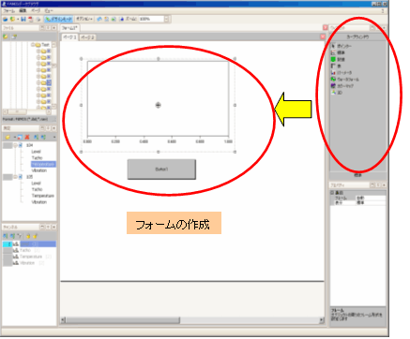
Task: Toggle the gray box beside Tacho channel
Action: coord(8,250)
